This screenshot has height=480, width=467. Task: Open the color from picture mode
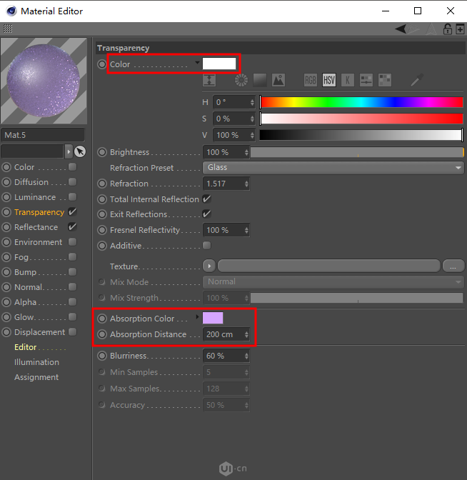(x=278, y=80)
